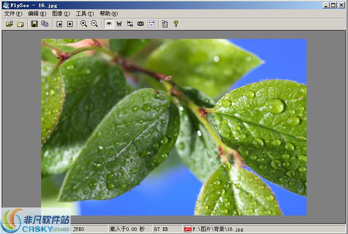Save image using the floppy disk icon

34,24
